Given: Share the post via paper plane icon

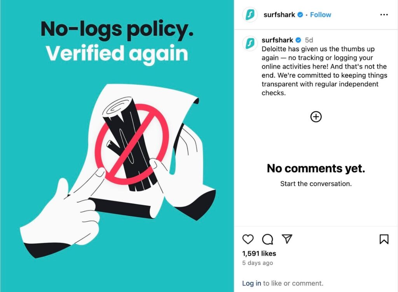Looking at the screenshot, I should click(x=287, y=239).
